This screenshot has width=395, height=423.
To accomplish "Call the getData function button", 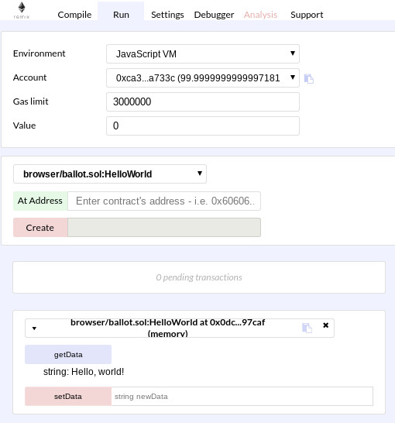I will point(68,355).
